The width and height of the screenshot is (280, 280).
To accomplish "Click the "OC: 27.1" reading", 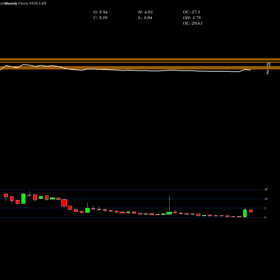I will click(x=192, y=12).
